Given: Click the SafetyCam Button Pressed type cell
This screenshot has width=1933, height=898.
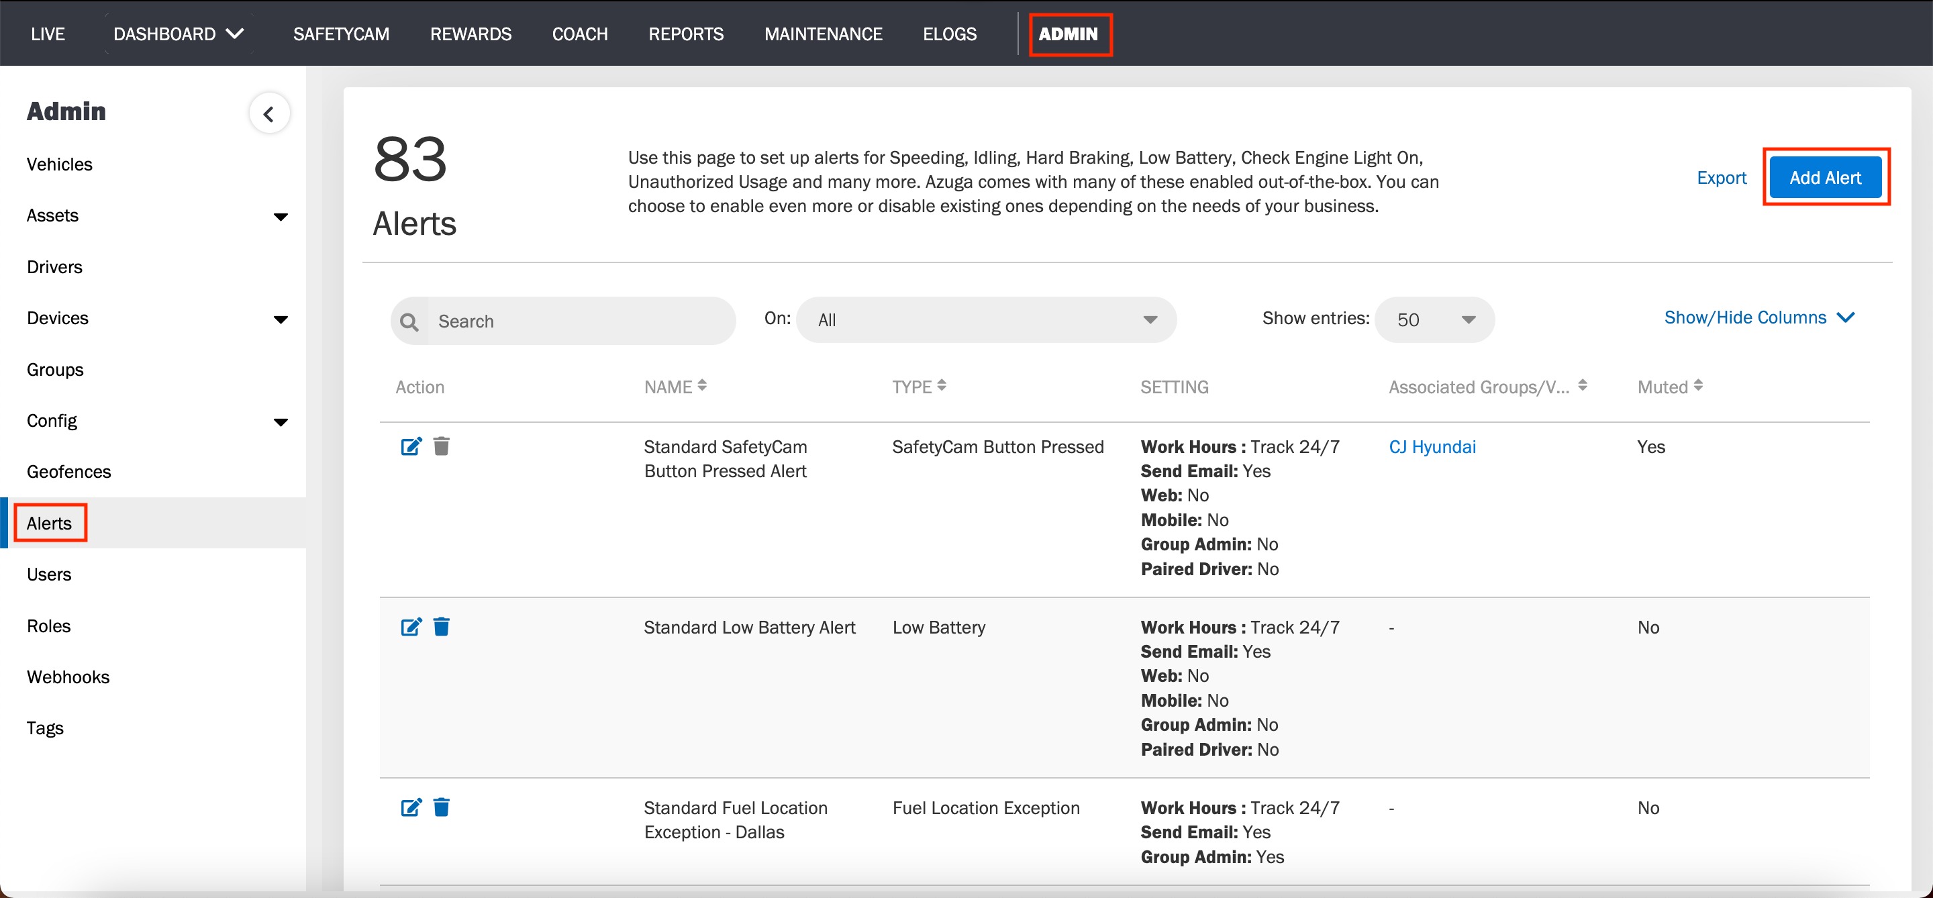Looking at the screenshot, I should [x=997, y=446].
